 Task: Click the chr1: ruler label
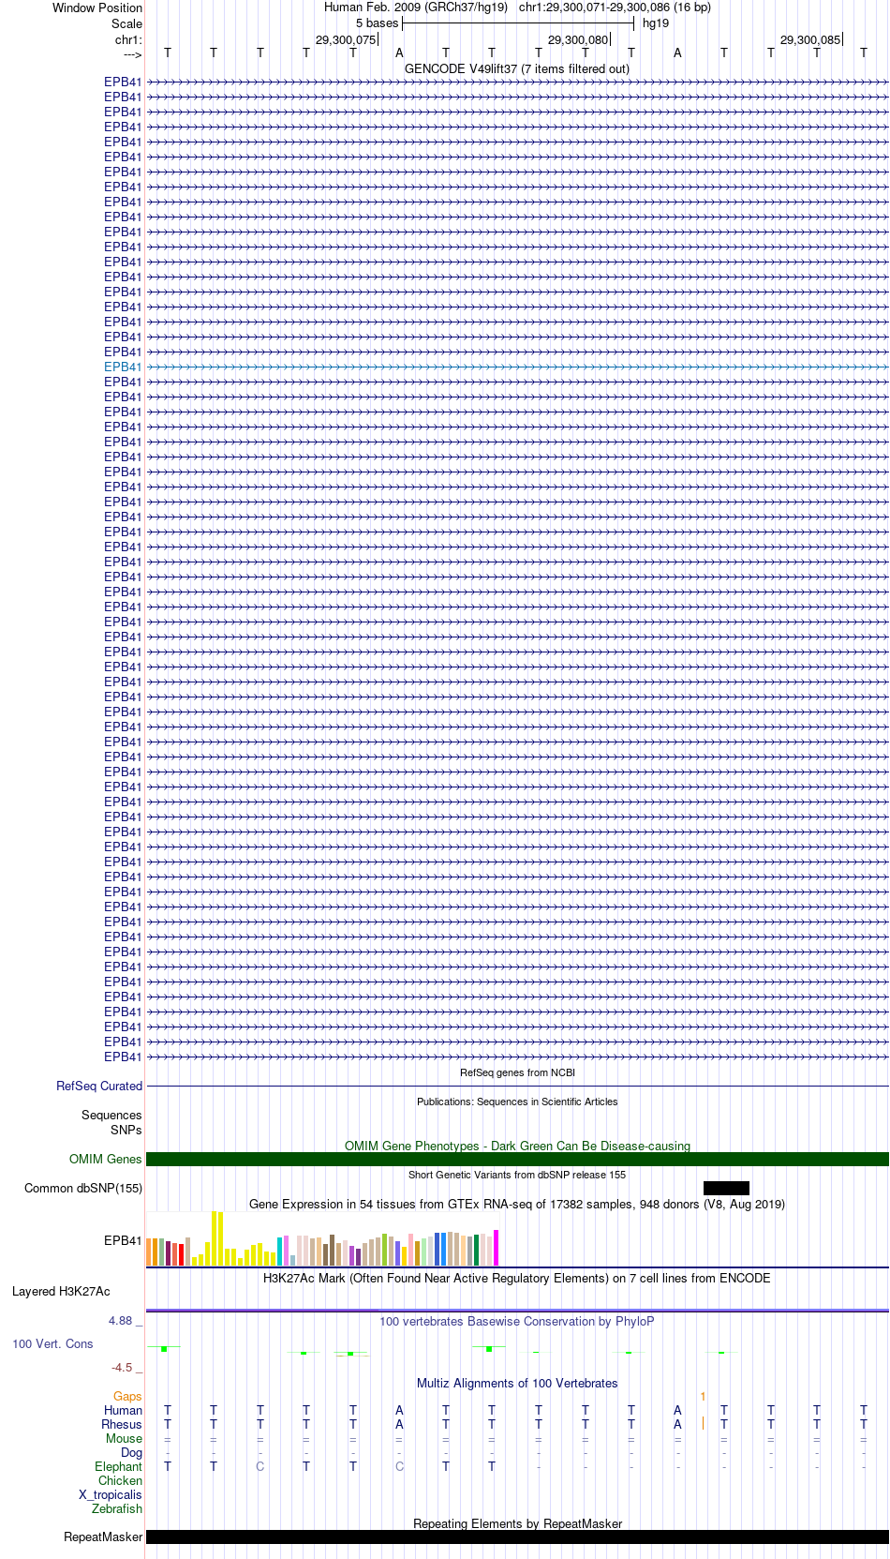[x=128, y=39]
